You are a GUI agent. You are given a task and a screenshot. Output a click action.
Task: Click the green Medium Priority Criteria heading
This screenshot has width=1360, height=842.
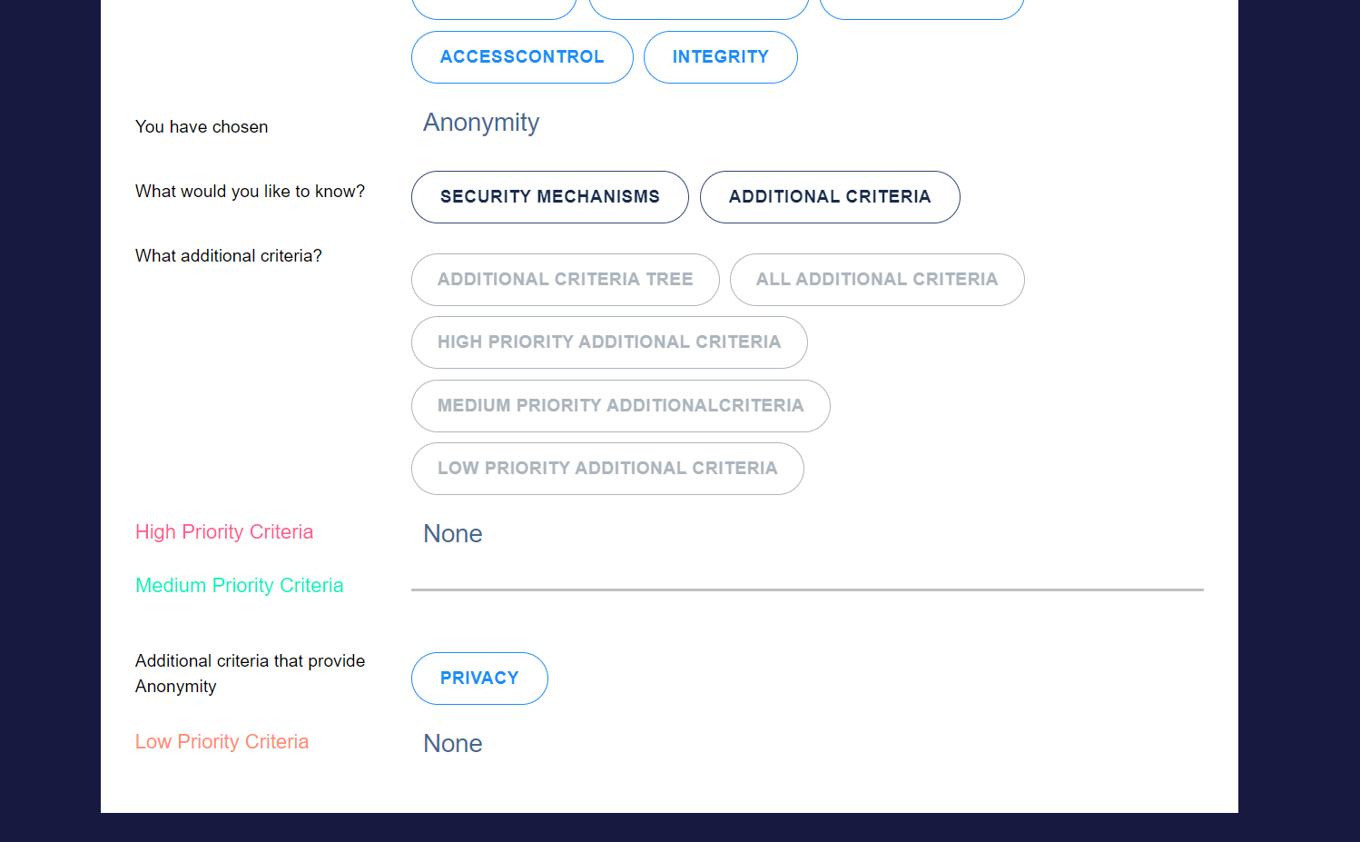(240, 586)
